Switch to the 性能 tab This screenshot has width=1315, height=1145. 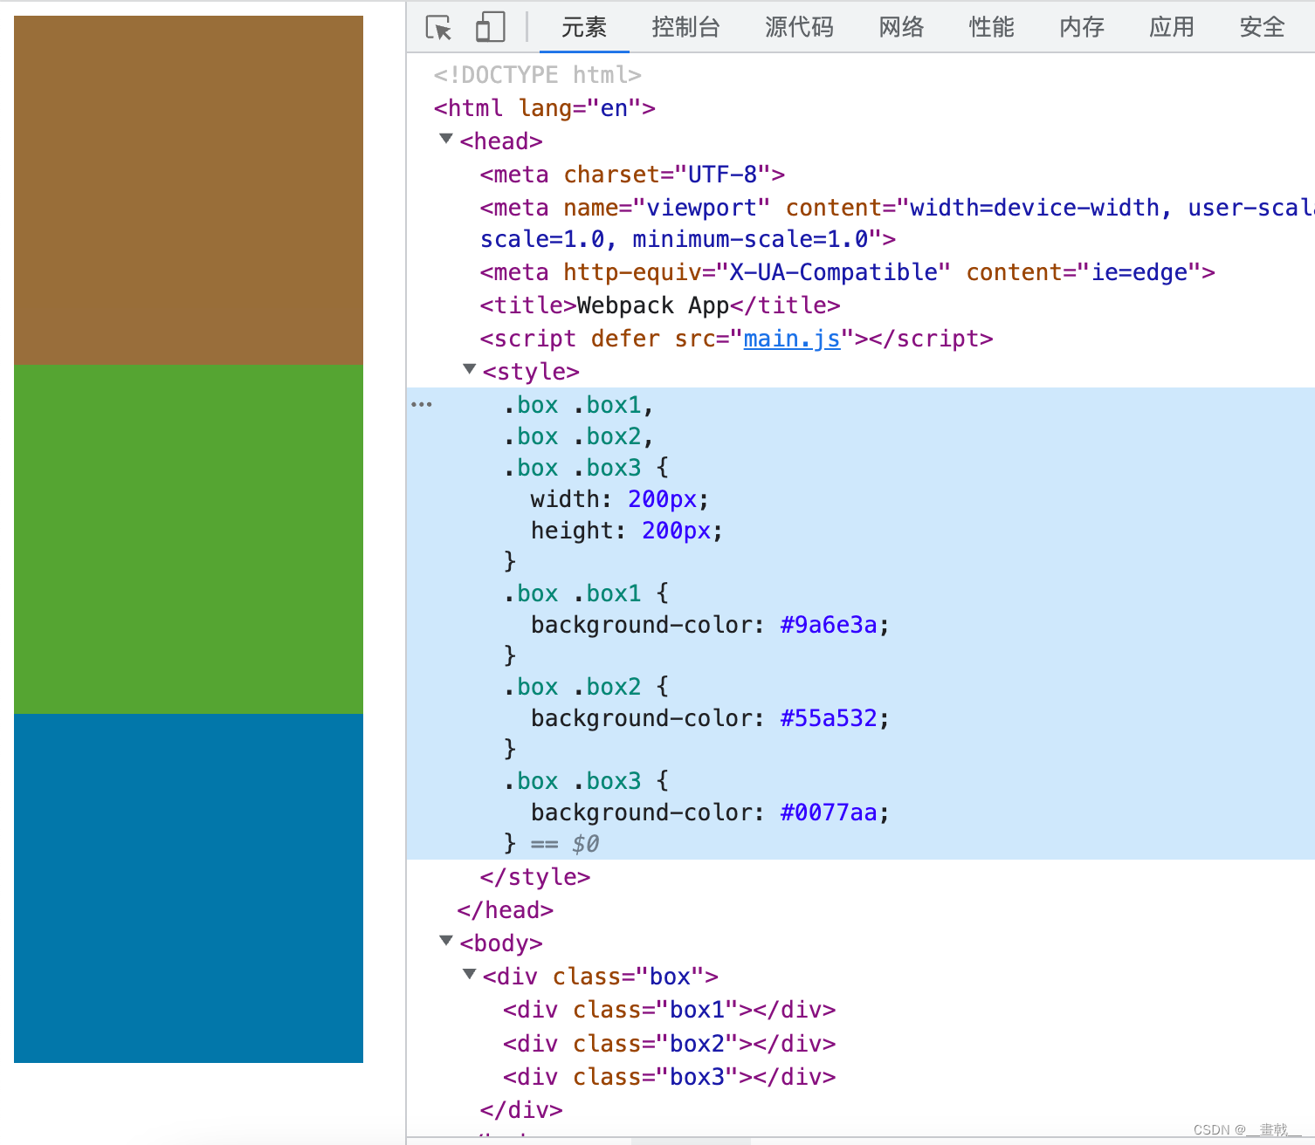[992, 27]
